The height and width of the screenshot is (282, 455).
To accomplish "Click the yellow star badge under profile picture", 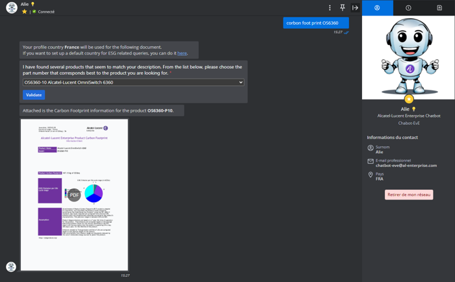I will (409, 99).
